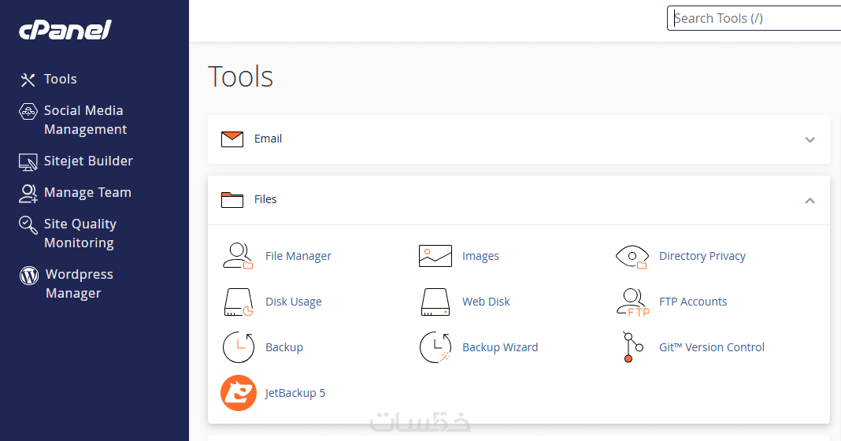Screen dimensions: 841x441
Task: Click the Site Quality Monitoring magnifier icon
Action: tap(28, 224)
